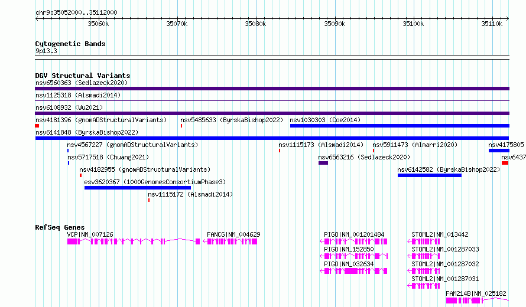Open the PIGO|NM_032634 transcript label
The width and height of the screenshot is (526, 307).
(349, 264)
